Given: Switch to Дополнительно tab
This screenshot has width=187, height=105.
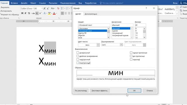Looking at the screenshot, I should tap(91, 14).
